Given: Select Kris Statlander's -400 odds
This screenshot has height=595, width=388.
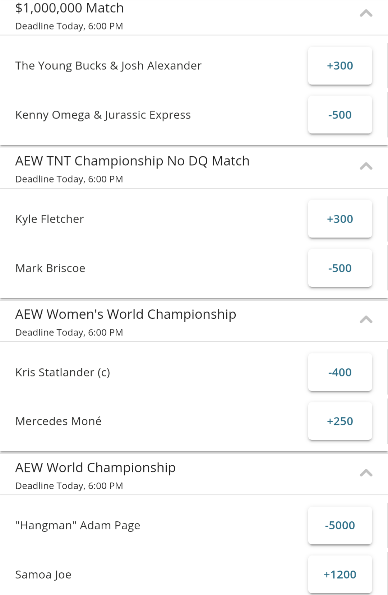Looking at the screenshot, I should (x=340, y=373).
